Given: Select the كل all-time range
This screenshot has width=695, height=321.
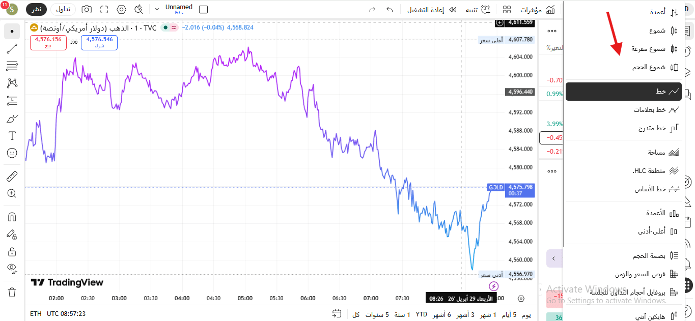Looking at the screenshot, I should 356,314.
